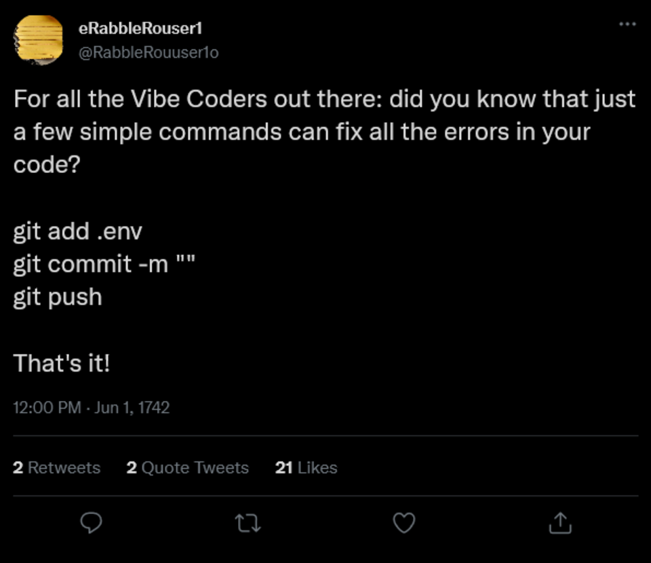Open the share icon for this tweet
The height and width of the screenshot is (563, 651).
(560, 522)
